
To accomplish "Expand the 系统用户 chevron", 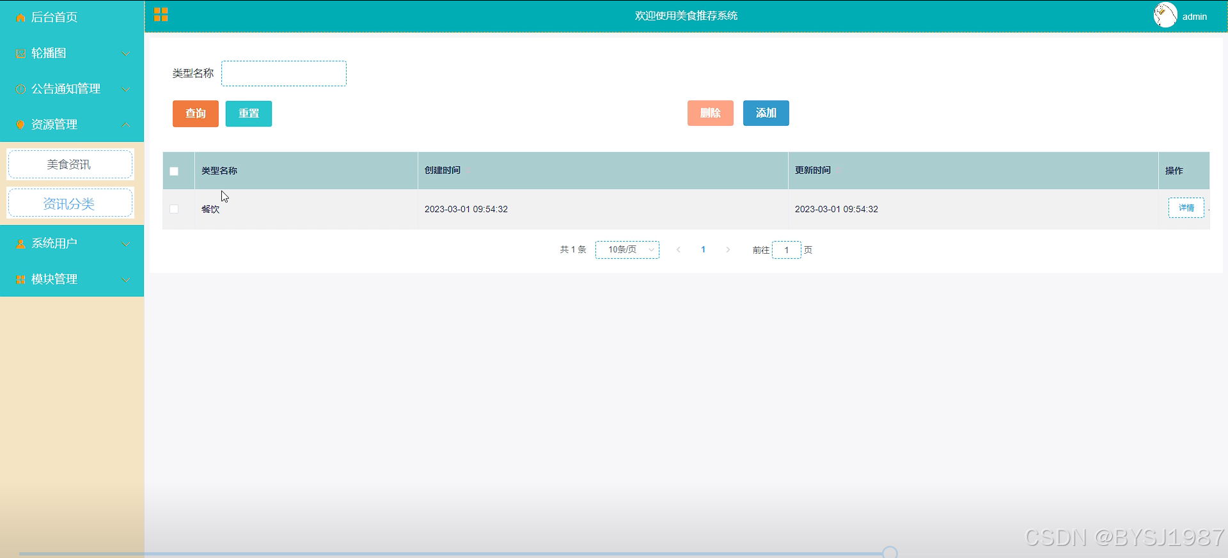I will [126, 244].
